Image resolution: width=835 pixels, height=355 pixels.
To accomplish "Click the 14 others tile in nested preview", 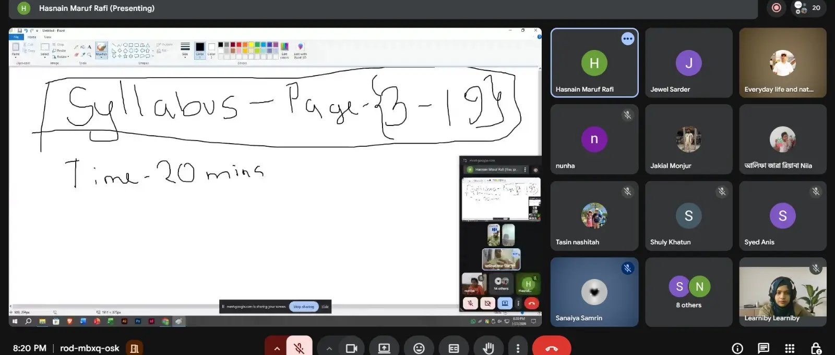I will (x=501, y=284).
